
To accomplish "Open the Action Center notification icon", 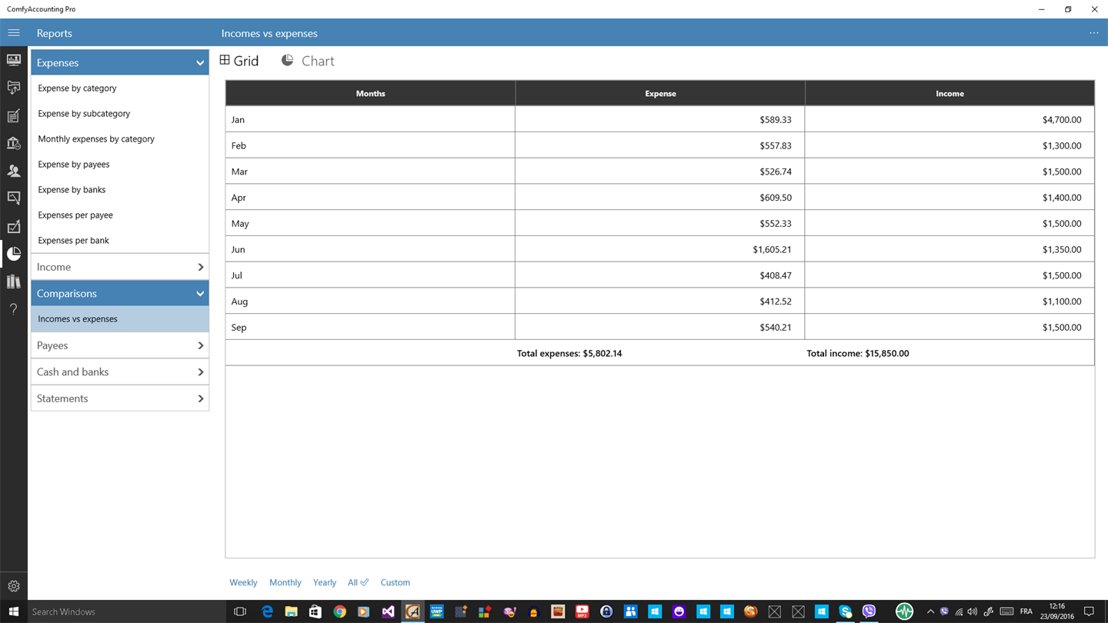I will point(1089,611).
